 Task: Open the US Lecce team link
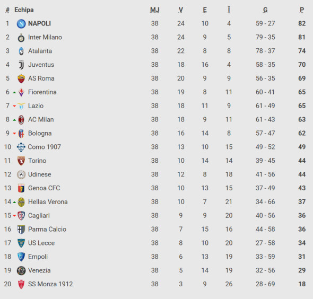41,243
